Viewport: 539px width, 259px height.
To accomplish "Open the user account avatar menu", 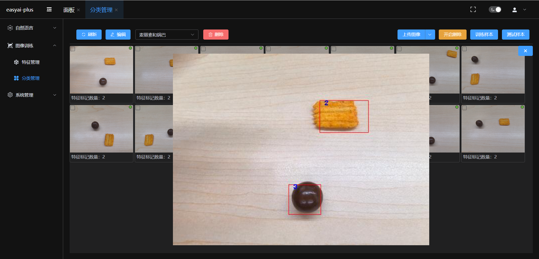I will click(x=515, y=10).
